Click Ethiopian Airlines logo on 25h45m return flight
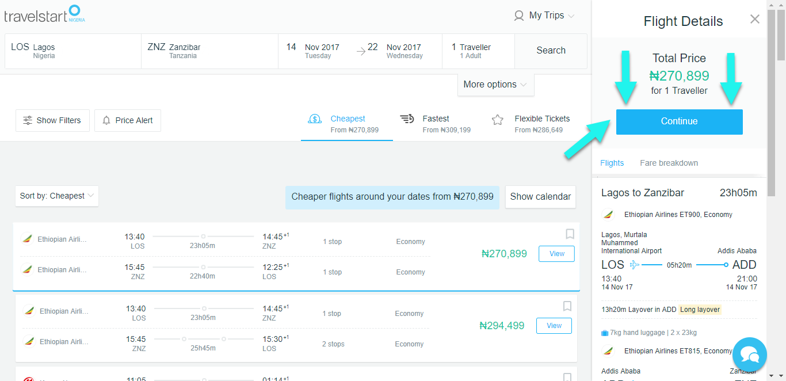Screen dimensions: 786x381 pos(29,341)
